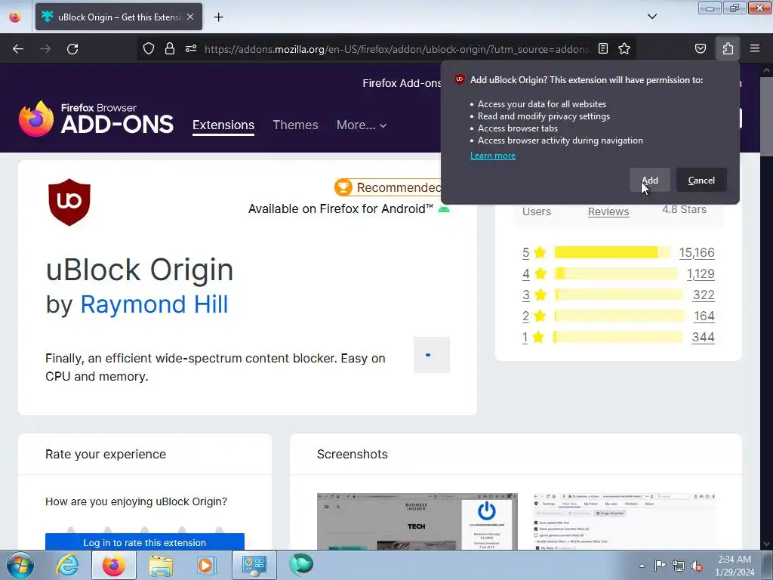
Task: Click the forward navigation arrow
Action: [45, 49]
